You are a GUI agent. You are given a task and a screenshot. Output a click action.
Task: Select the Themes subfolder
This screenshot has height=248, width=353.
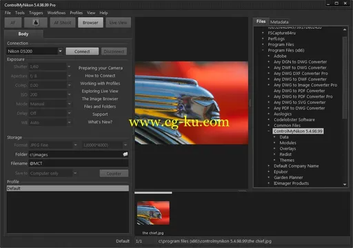(x=287, y=160)
